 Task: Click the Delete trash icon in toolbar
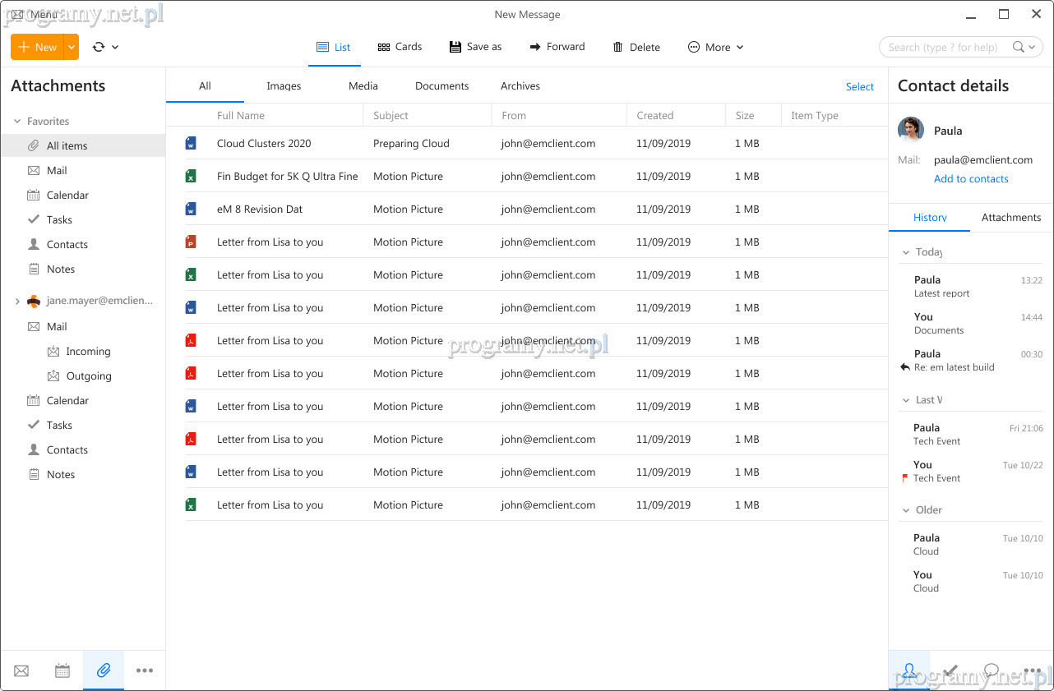point(618,47)
